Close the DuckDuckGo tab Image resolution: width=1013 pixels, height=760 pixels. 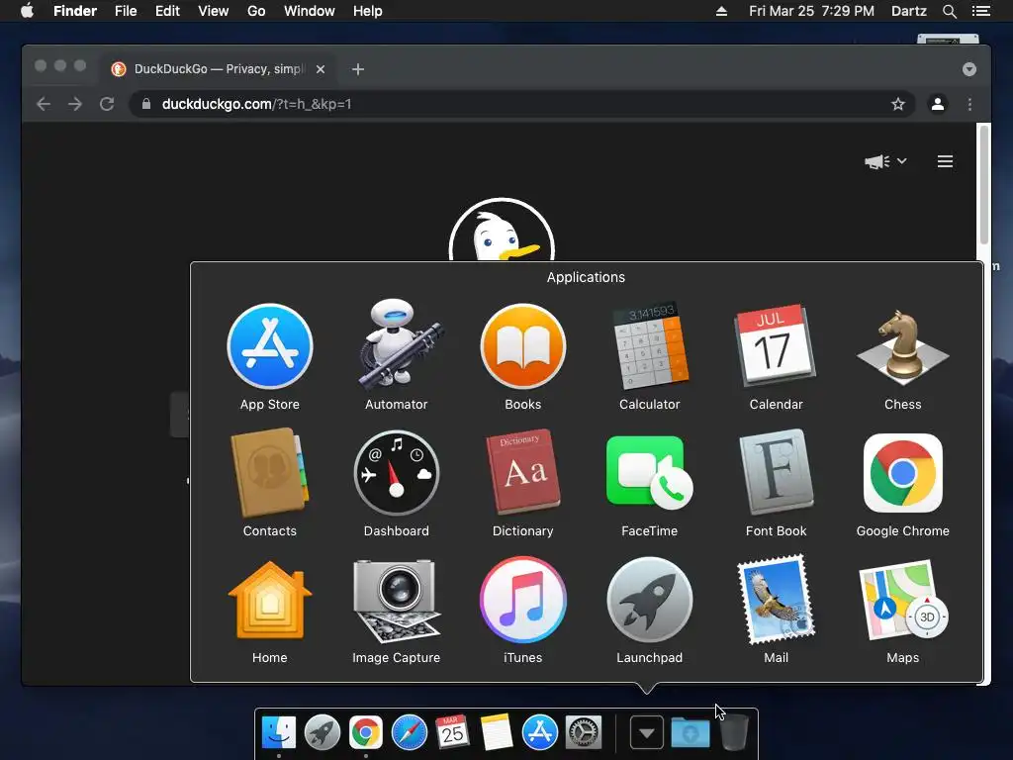pos(321,69)
